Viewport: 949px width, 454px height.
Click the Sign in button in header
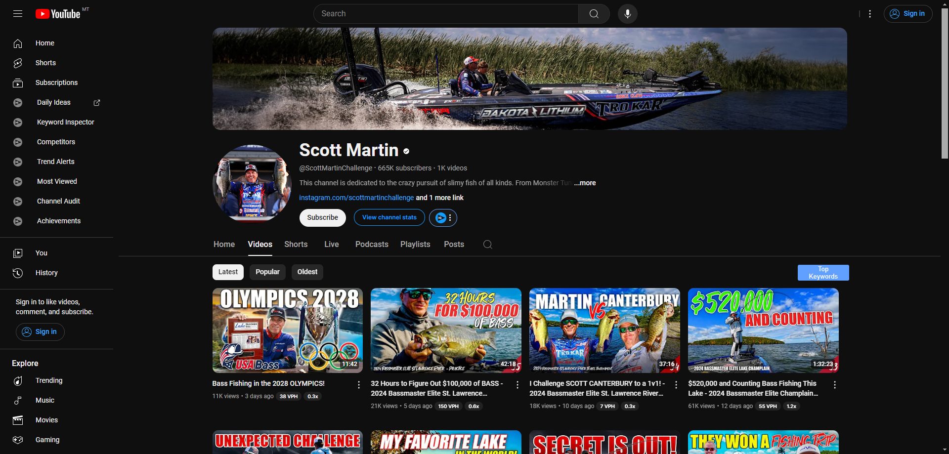coord(908,14)
